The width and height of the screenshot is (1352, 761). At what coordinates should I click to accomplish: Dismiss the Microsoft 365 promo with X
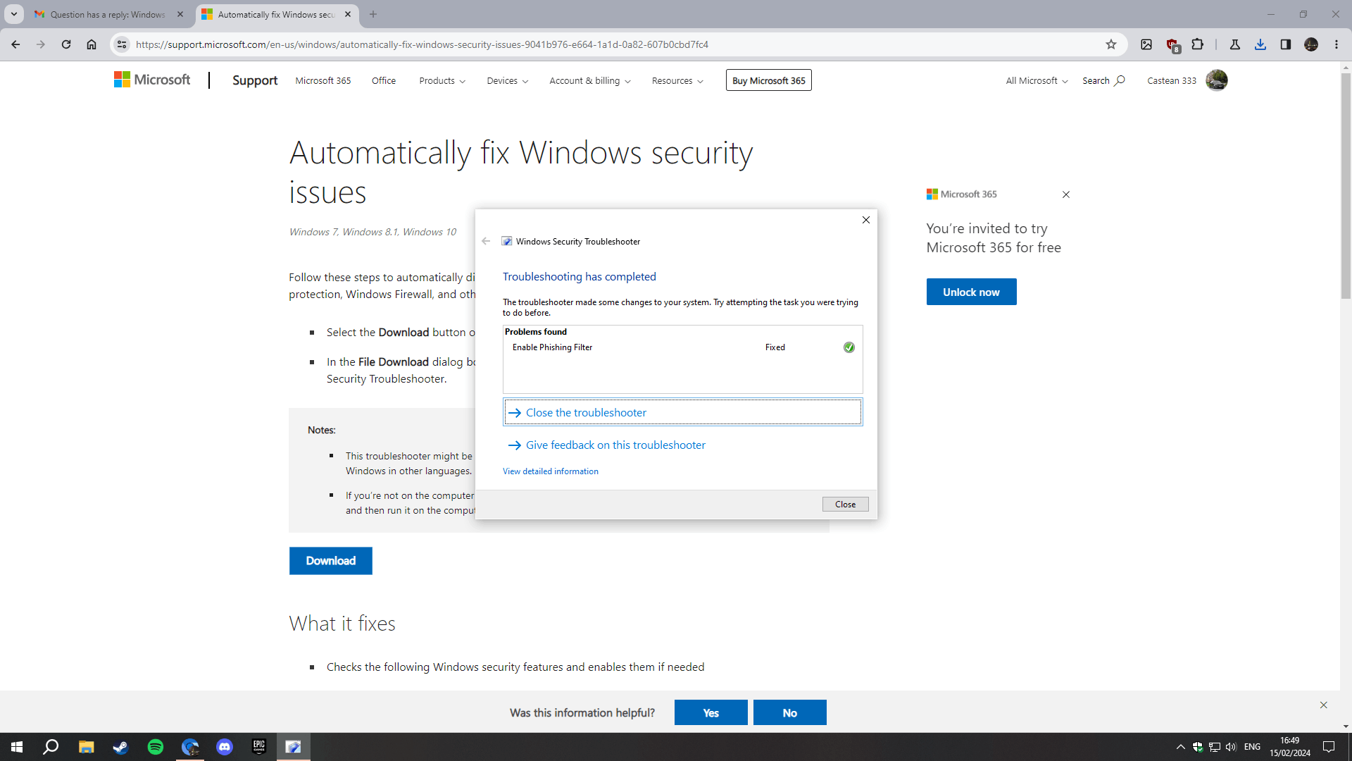pos(1066,194)
